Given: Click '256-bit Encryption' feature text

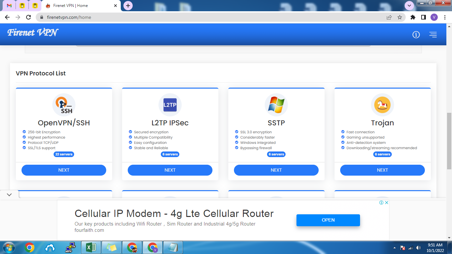Looking at the screenshot, I should point(44,132).
